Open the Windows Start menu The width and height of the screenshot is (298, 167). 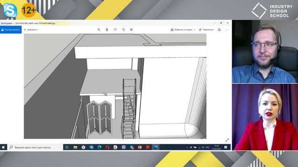click(x=3, y=147)
